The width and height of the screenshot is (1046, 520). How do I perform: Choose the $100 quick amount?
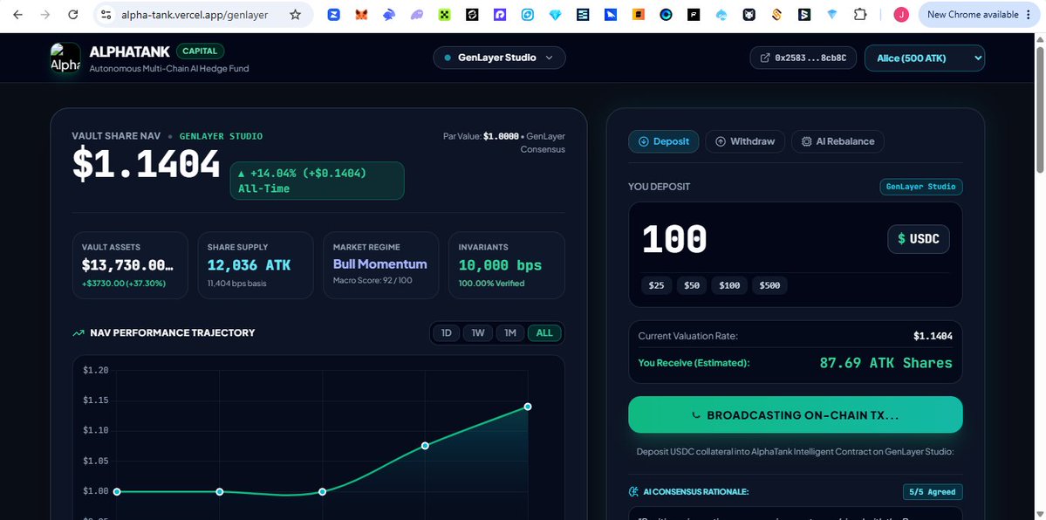click(729, 285)
